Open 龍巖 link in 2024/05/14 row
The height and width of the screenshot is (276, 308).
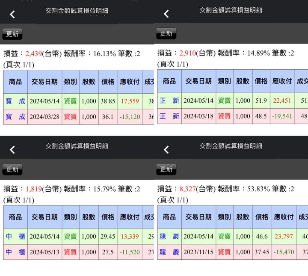click(169, 236)
